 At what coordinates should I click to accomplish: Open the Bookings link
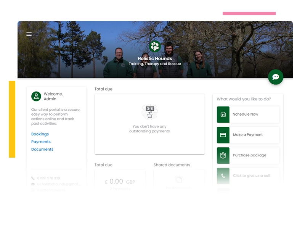click(40, 134)
